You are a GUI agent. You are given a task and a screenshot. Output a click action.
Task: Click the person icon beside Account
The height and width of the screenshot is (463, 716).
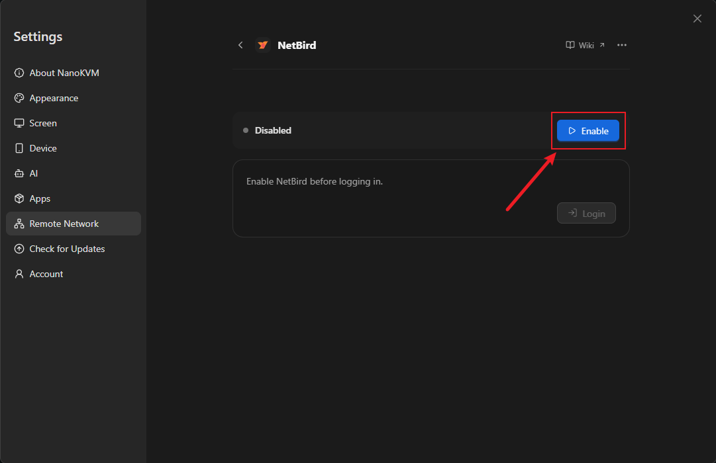tap(19, 274)
